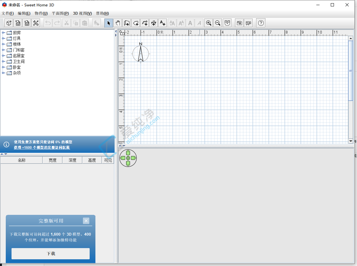Sort by the 高度 column header
Viewport: 357px width, 266px height.
pos(92,160)
